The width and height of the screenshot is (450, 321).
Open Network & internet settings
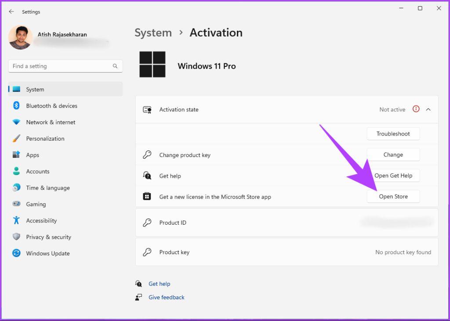(x=50, y=122)
